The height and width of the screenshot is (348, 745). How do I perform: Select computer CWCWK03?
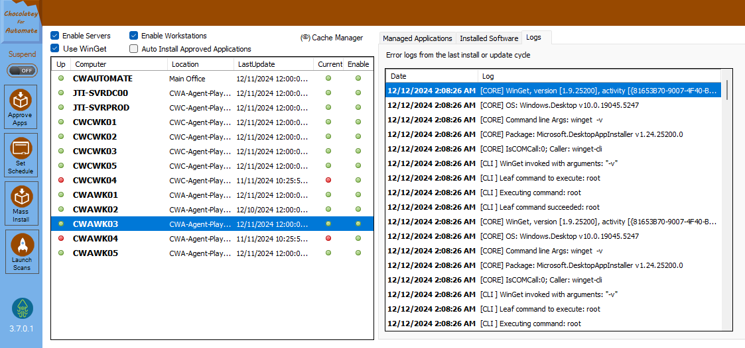pos(212,152)
